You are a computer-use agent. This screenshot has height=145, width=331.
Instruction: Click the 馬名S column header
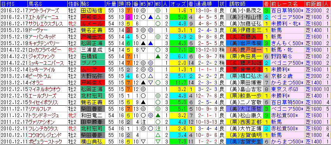[47, 4]
